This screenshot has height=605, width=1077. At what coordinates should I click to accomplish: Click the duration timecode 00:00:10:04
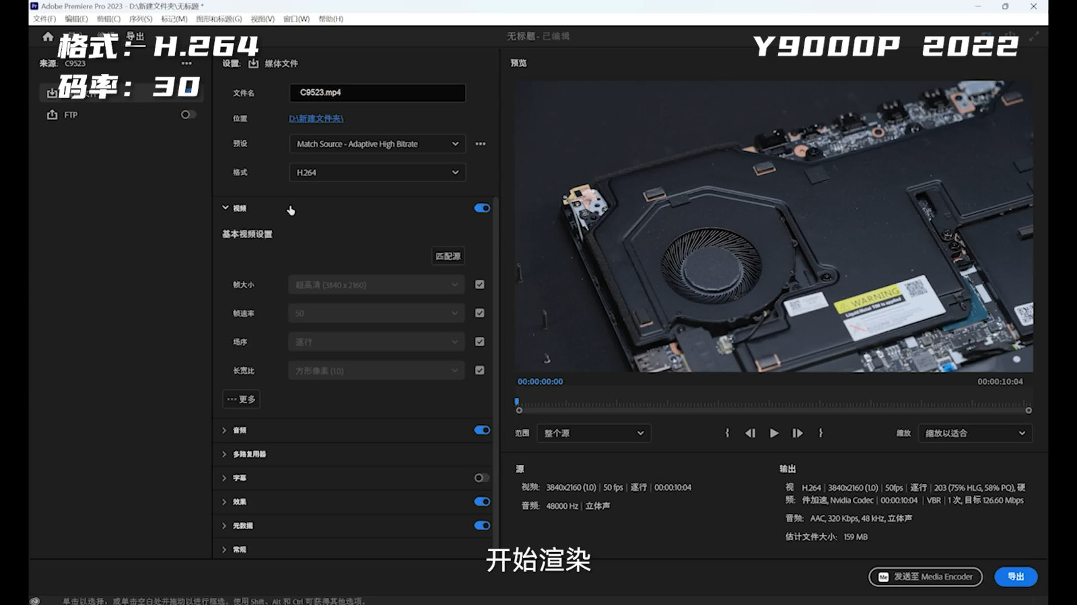1000,382
